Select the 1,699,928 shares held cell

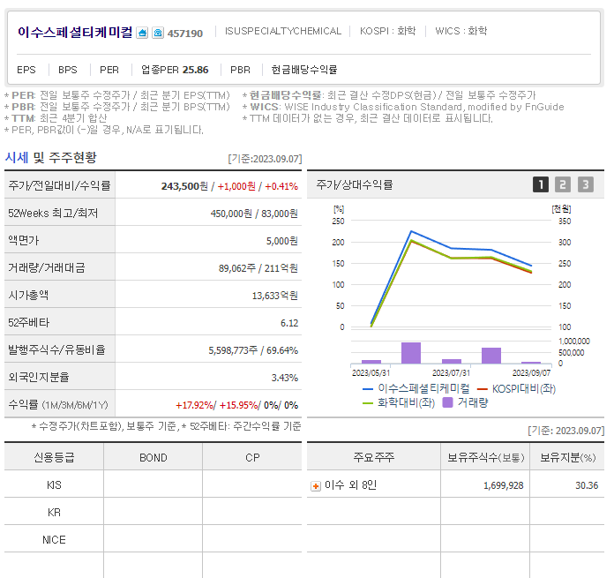coord(503,485)
